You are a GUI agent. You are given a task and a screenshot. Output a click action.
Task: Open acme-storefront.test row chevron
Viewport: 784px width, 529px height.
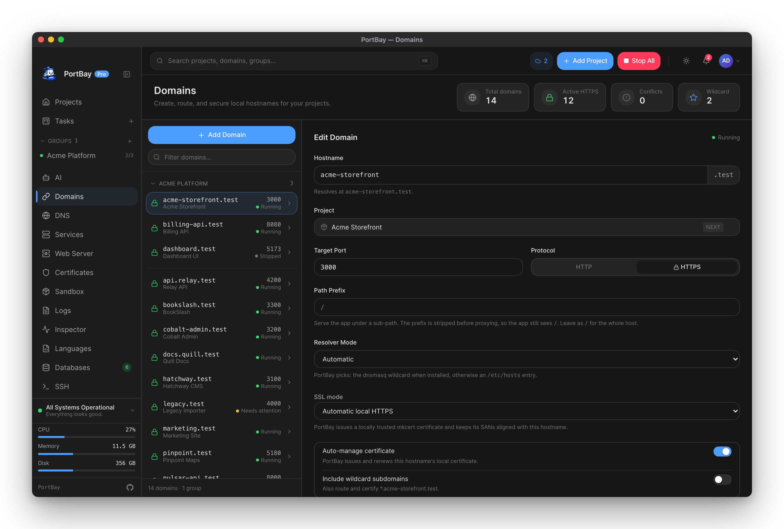[x=289, y=203]
